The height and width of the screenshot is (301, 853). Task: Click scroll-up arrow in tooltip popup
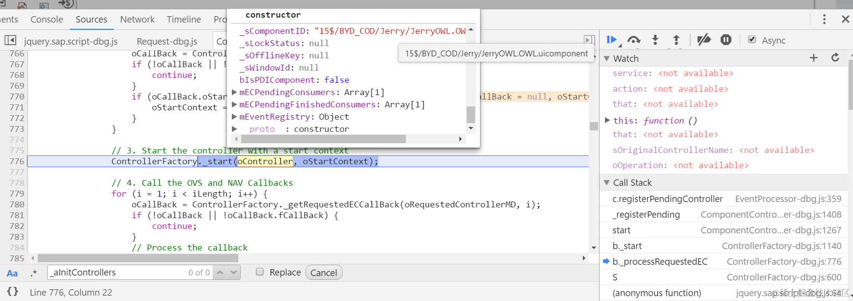point(471,29)
